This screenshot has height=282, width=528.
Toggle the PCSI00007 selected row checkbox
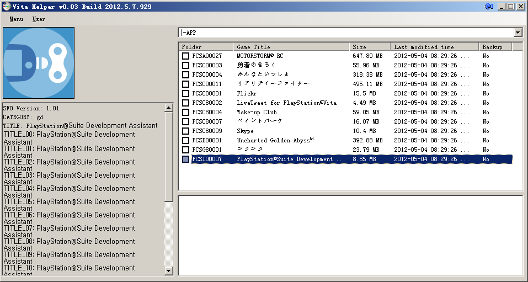185,159
